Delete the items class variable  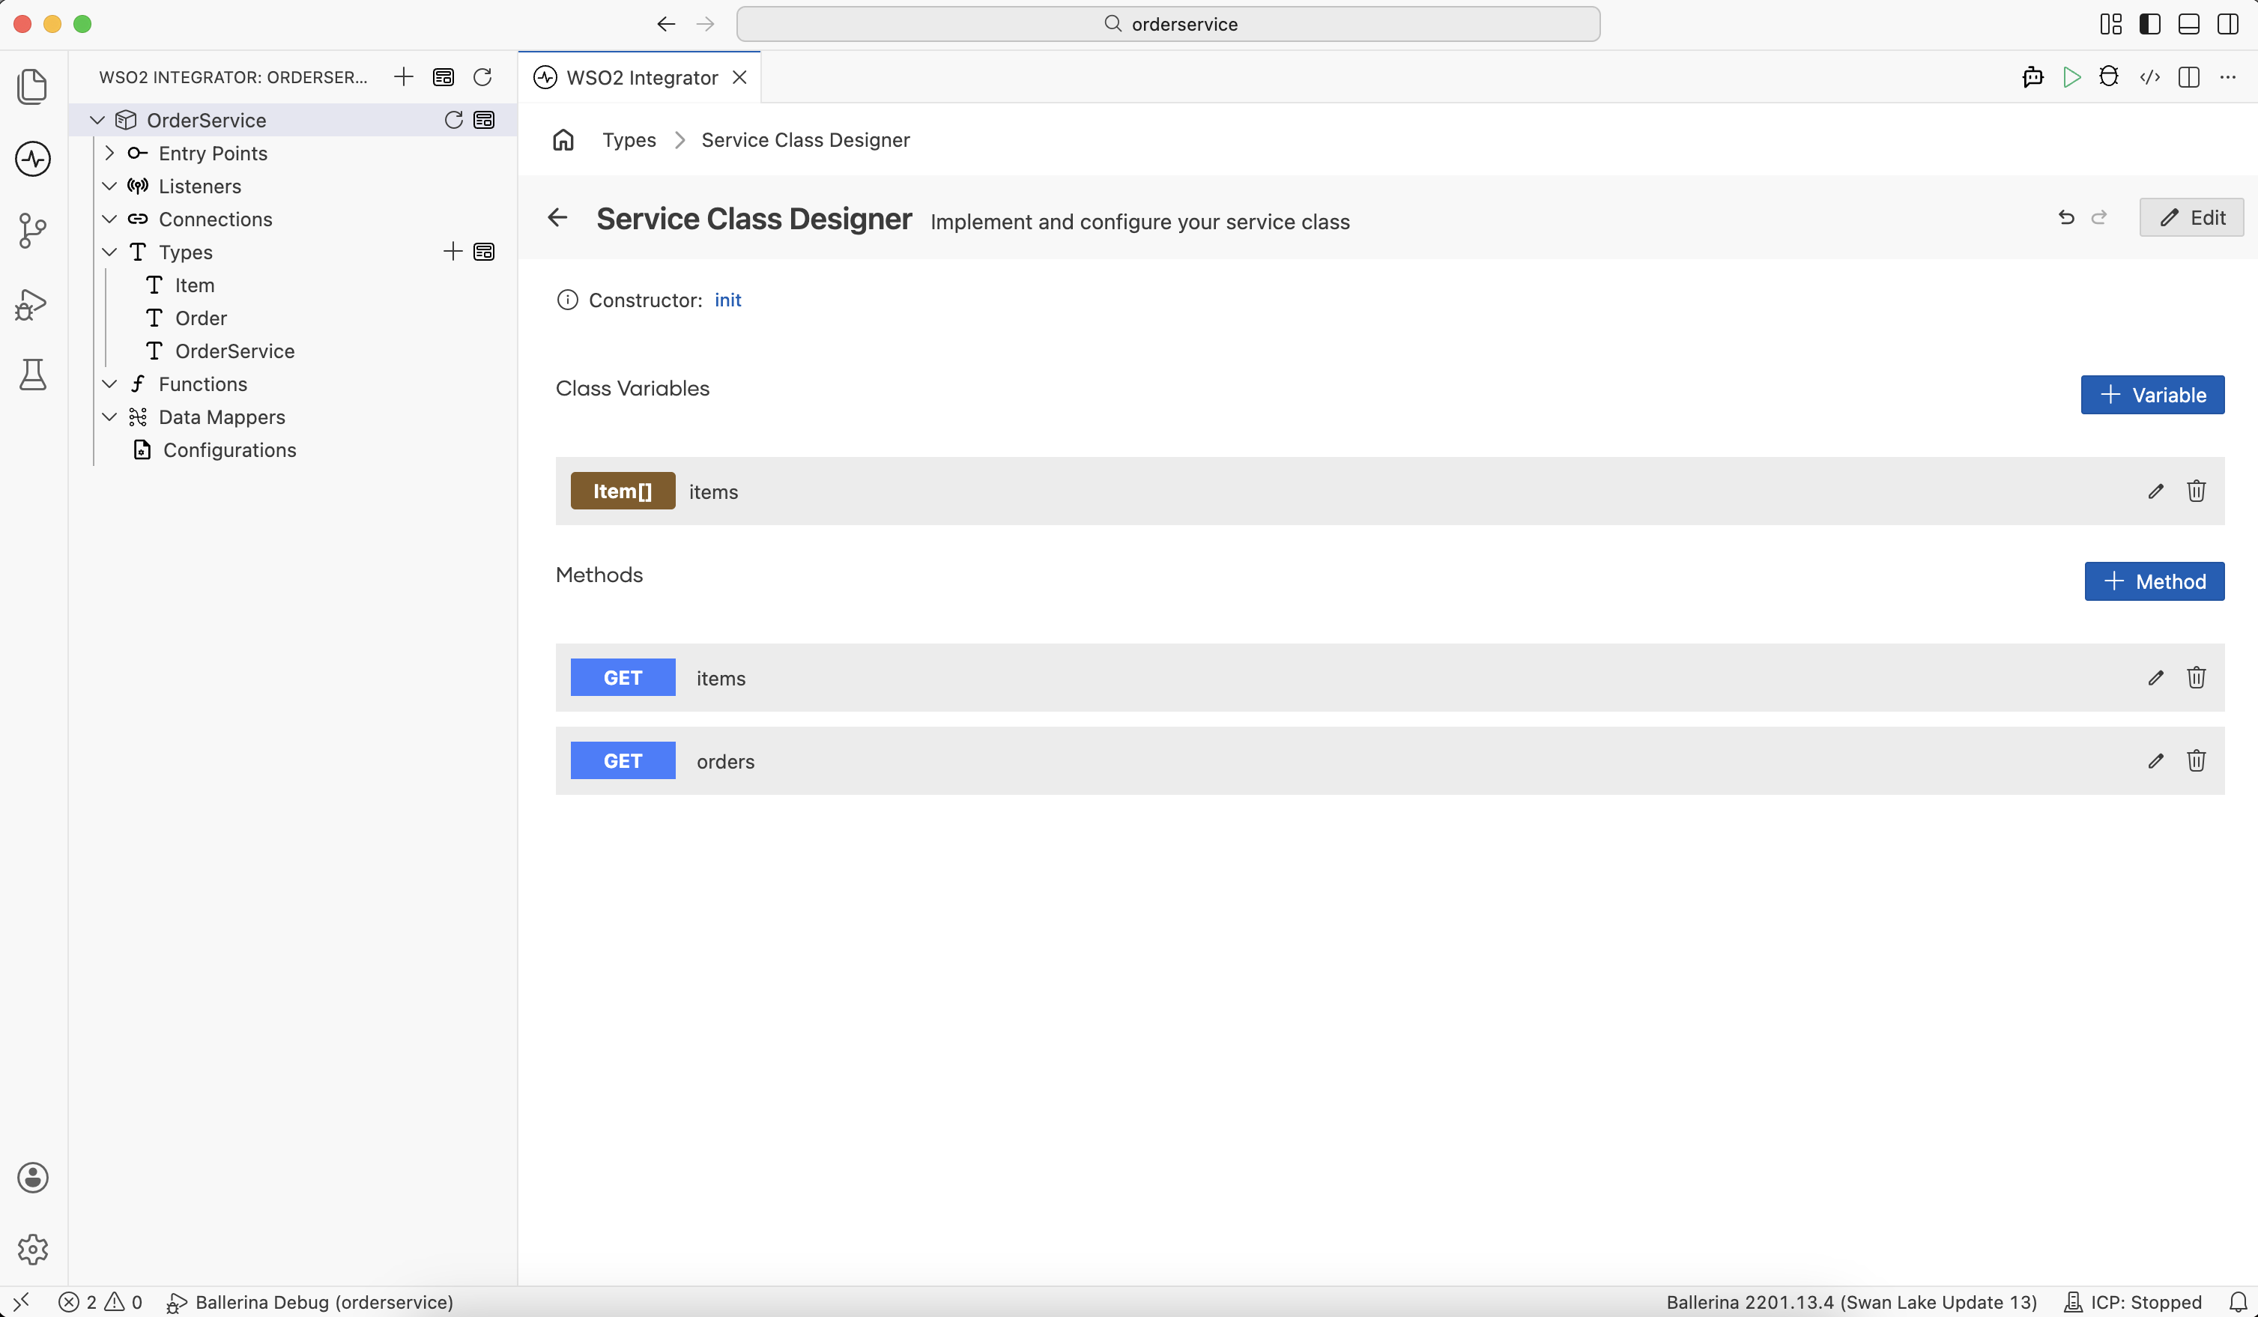click(2196, 491)
